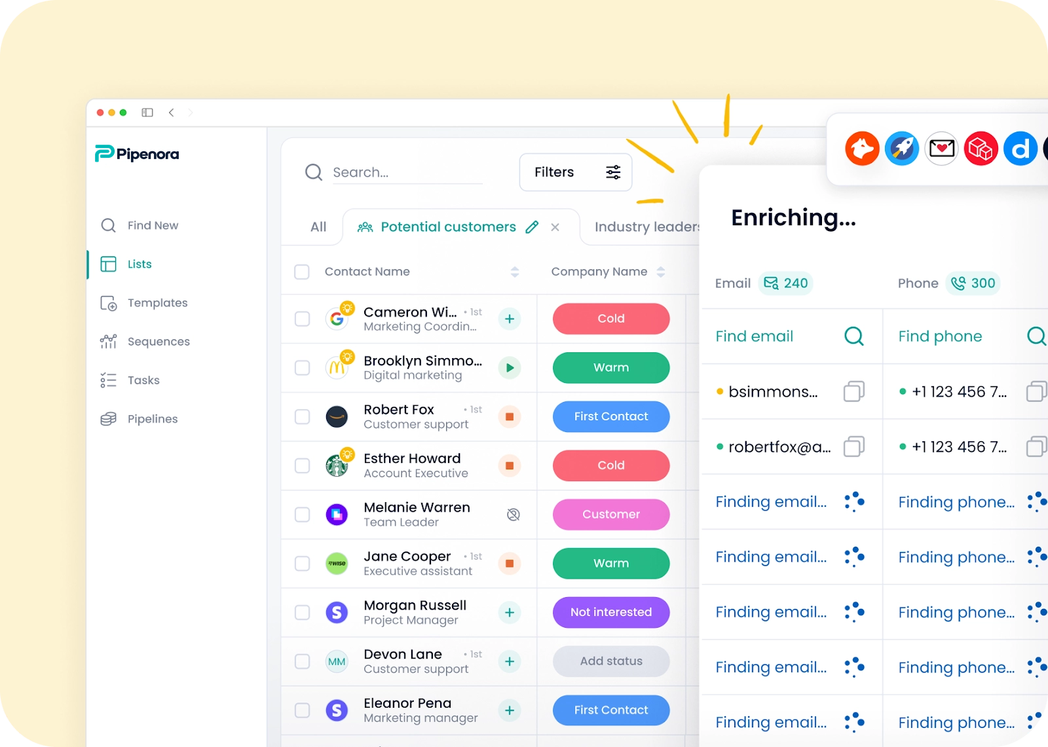Open the Filters button
Screen dimensions: 1048x747
576,172
